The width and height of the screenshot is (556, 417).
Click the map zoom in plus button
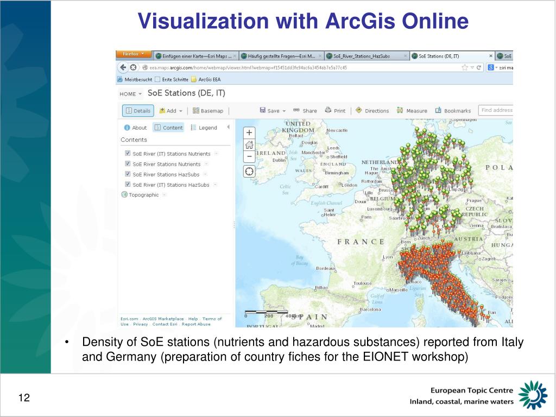pos(249,132)
